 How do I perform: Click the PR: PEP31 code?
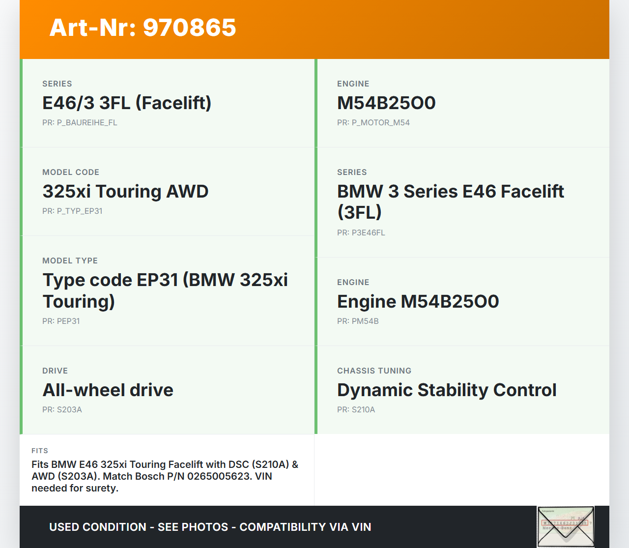[61, 321]
